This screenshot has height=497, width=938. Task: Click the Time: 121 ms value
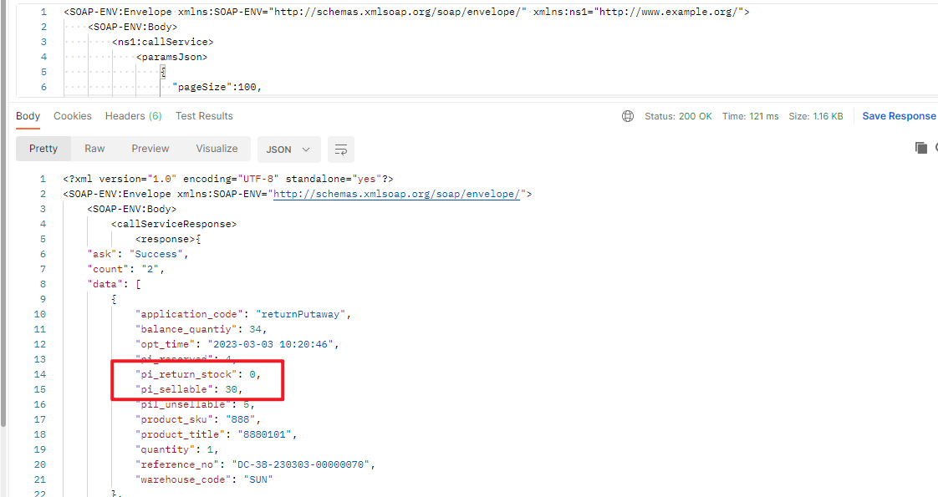pos(750,116)
